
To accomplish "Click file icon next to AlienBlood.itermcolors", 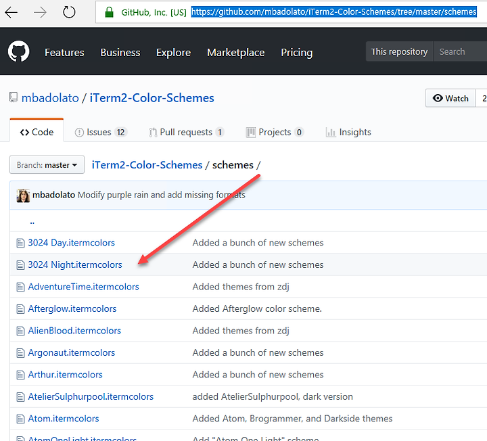I will coord(20,331).
